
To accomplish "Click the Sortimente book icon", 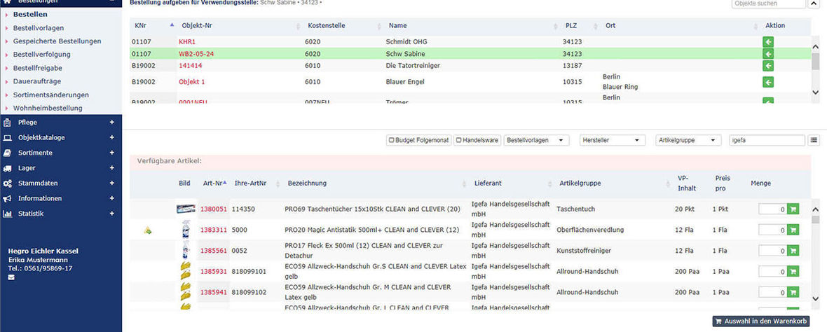I will [x=8, y=153].
